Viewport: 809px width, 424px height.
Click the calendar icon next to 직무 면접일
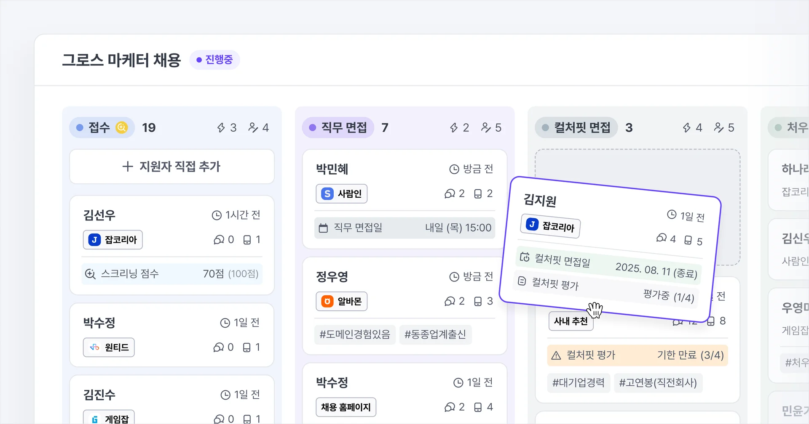point(323,228)
